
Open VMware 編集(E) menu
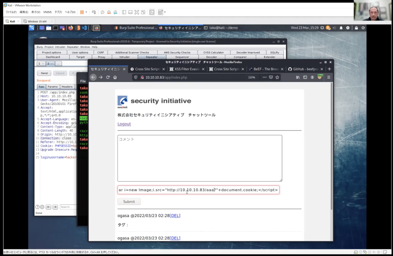click(24, 12)
